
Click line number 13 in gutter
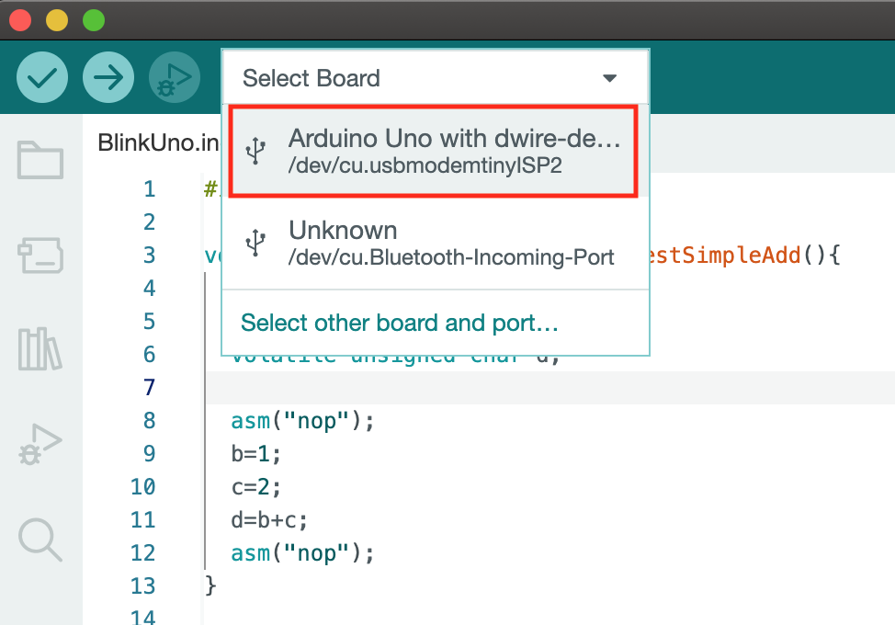click(x=142, y=586)
